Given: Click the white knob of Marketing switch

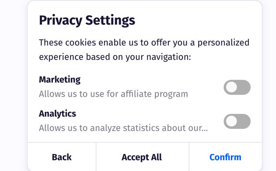Looking at the screenshot, I should pos(231,87).
